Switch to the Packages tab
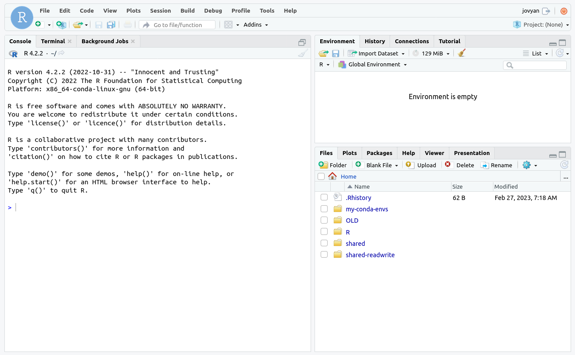 point(379,153)
